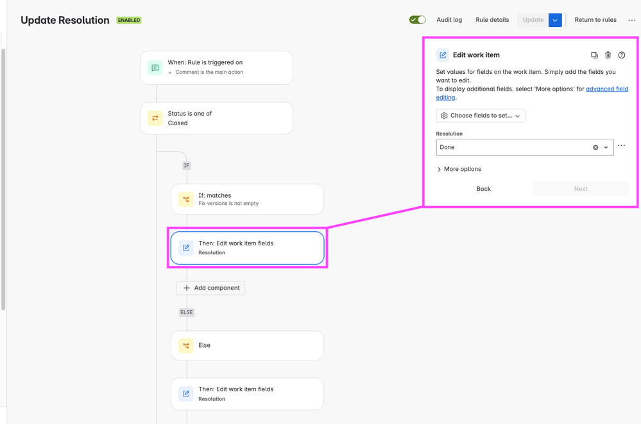Viewport: 641px width, 424px height.
Task: Click the If matches branch icon
Action: coord(185,199)
